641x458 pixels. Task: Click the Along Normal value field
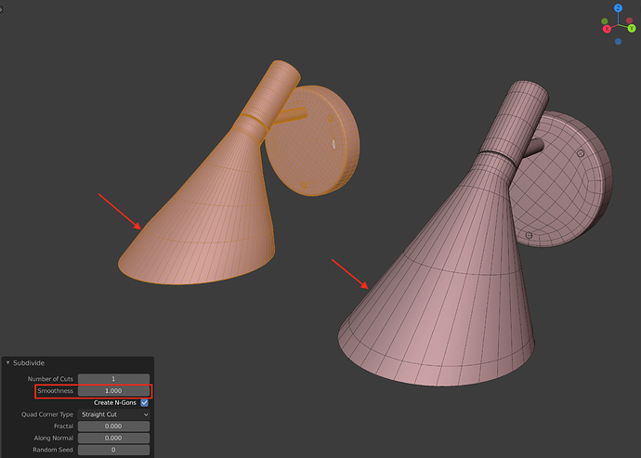[113, 438]
